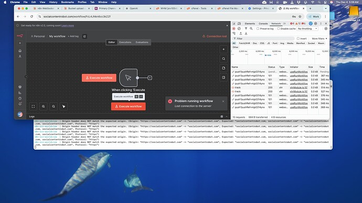This screenshot has height=203, width=362.
Task: Open the notifications bell in n8n sidebar
Action: pyautogui.click(x=20, y=104)
